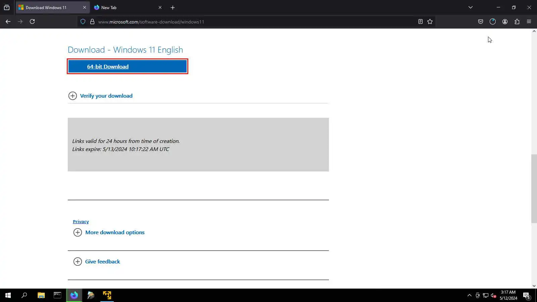Open a new browser tab
The width and height of the screenshot is (537, 302).
[173, 7]
